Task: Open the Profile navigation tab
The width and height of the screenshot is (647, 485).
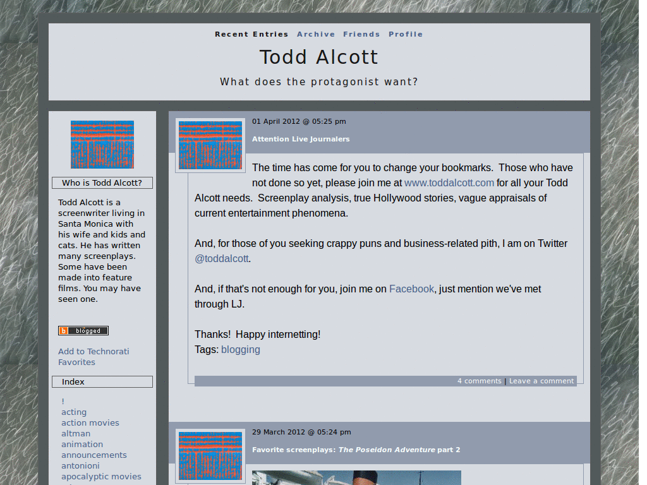Action: (406, 34)
